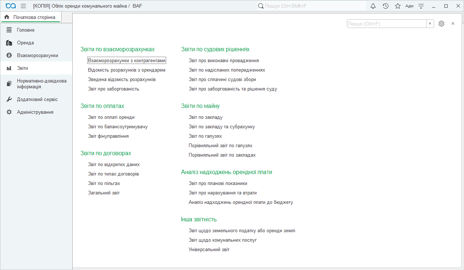464x270 pixels.
Task: Open Звіт про заборгованість report
Action: [x=113, y=89]
